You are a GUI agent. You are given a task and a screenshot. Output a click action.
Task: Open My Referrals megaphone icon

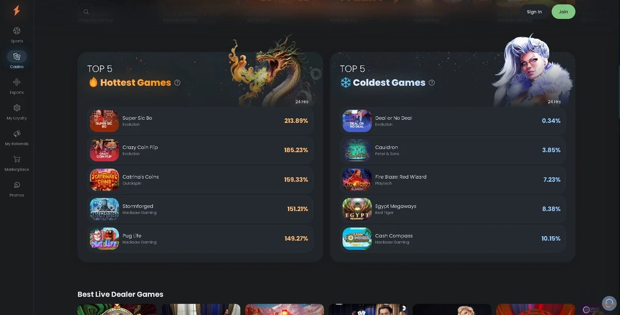coord(17,134)
